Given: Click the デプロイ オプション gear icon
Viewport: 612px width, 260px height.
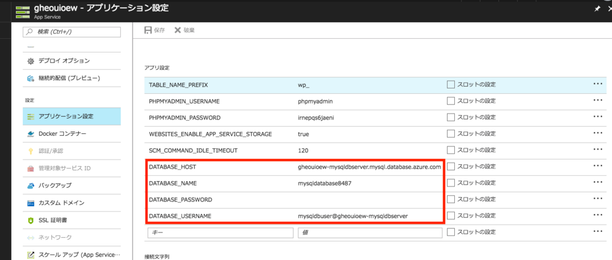Looking at the screenshot, I should point(31,62).
